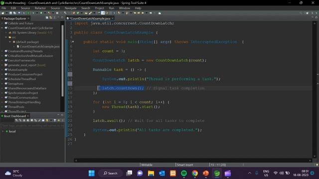This screenshot has height=179, width=319.
Task: Click the yellow lightbulb icon in Boot Dashboard toolbar
Action: (x=47, y=120)
